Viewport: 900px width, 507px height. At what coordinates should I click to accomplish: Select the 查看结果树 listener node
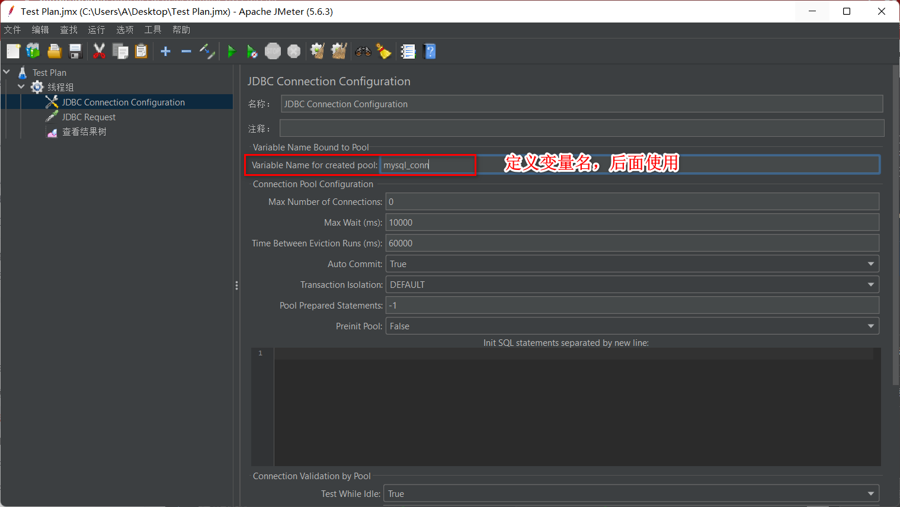(x=84, y=131)
